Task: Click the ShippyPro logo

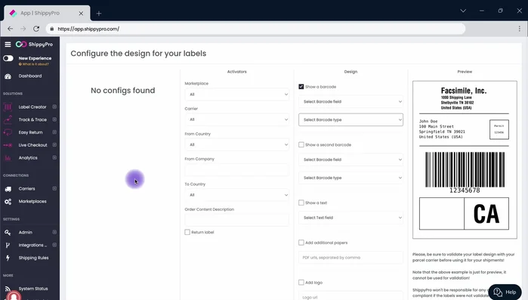Action: click(34, 45)
